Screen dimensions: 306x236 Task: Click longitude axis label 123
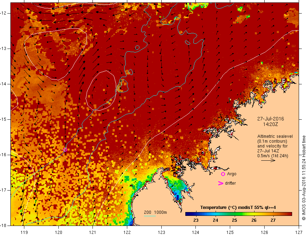pyautogui.click(x=161, y=232)
